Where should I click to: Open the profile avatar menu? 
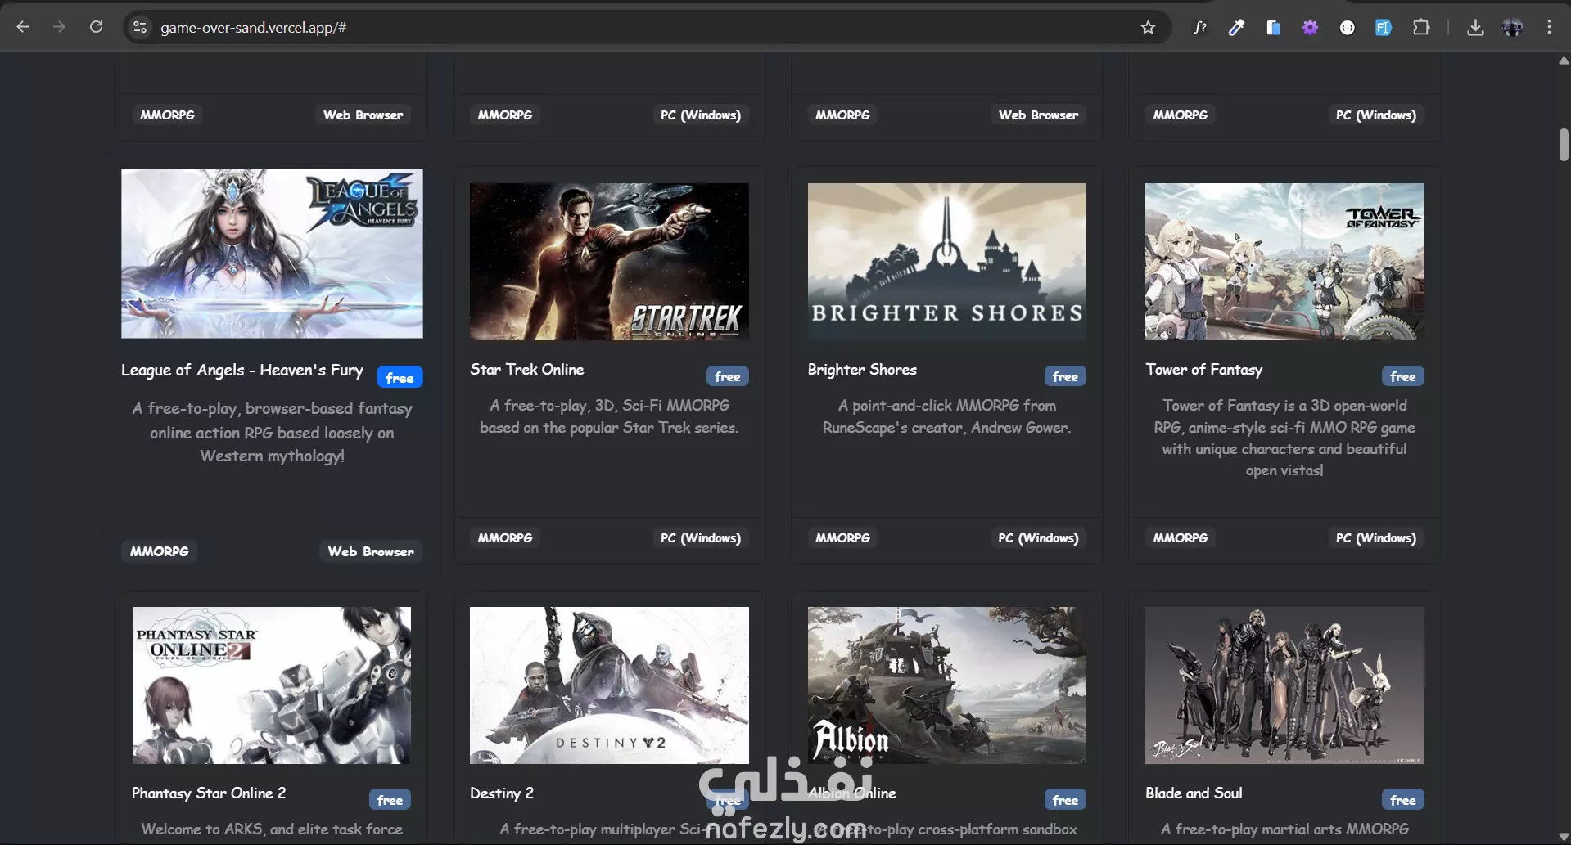point(1512,27)
